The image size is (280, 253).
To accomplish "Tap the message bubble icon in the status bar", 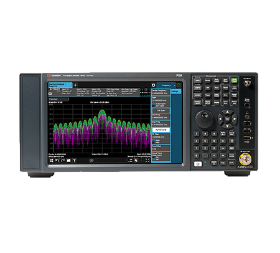I will point(91,160).
